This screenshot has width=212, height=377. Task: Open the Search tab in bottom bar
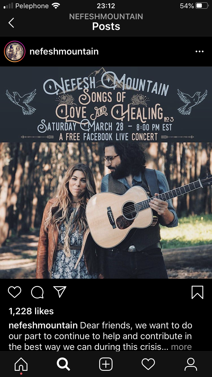pyautogui.click(x=63, y=364)
